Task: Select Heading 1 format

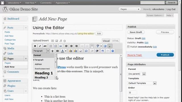Action: click(44, 73)
